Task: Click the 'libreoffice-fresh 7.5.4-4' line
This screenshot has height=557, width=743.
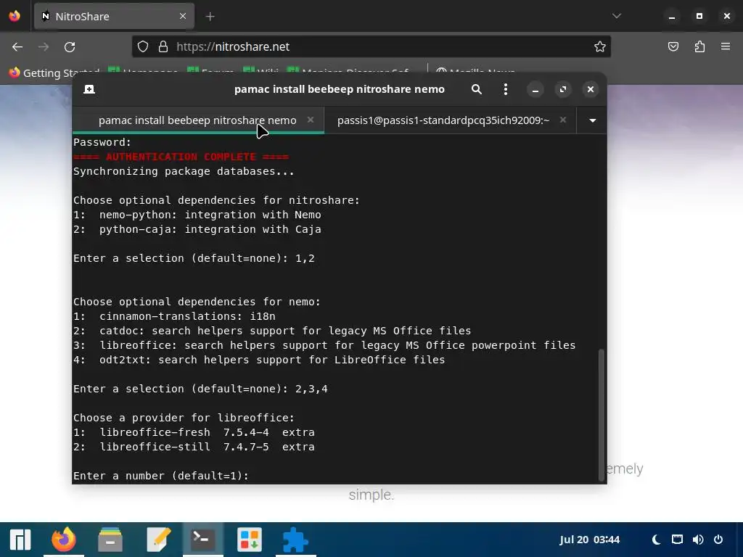Action: point(194,432)
